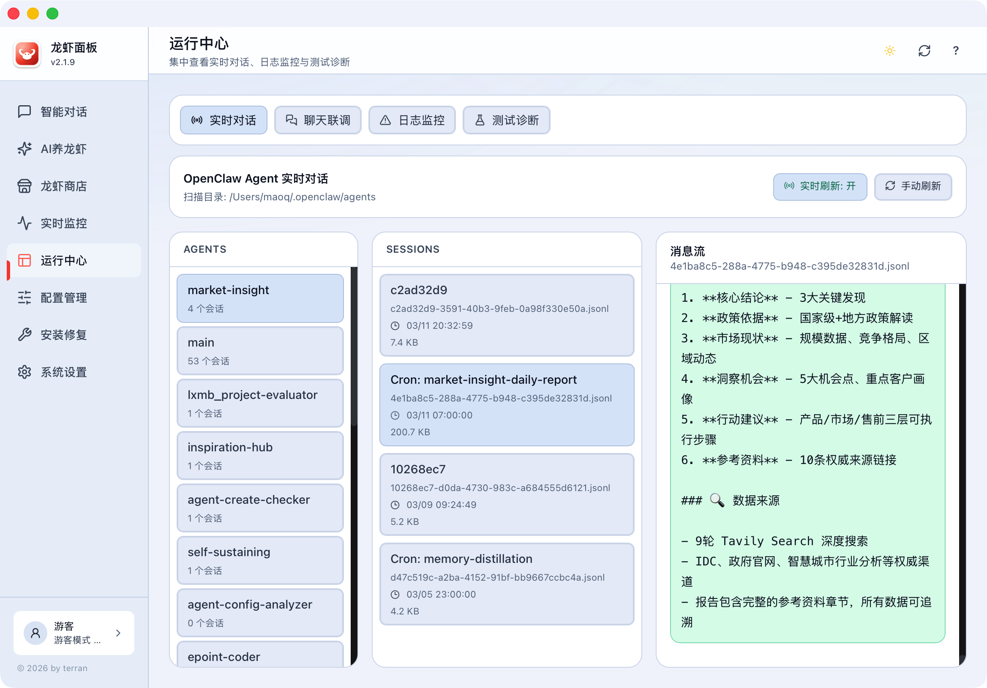Open 安装修复 wrench sidebar item
Screen dimensions: 987x688
pyautogui.click(x=64, y=335)
